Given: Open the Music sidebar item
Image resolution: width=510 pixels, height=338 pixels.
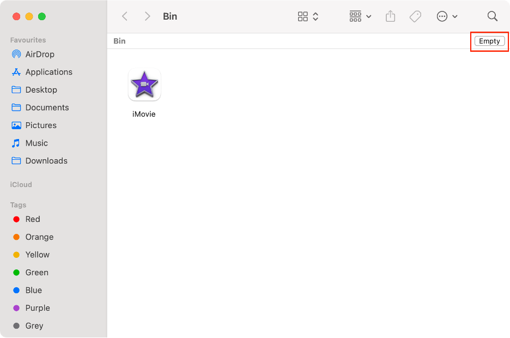Looking at the screenshot, I should 37,143.
